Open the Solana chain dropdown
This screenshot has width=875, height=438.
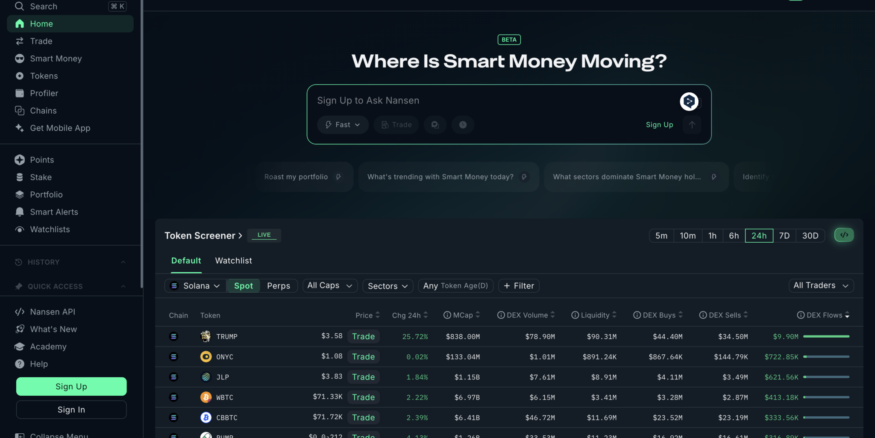click(x=195, y=286)
